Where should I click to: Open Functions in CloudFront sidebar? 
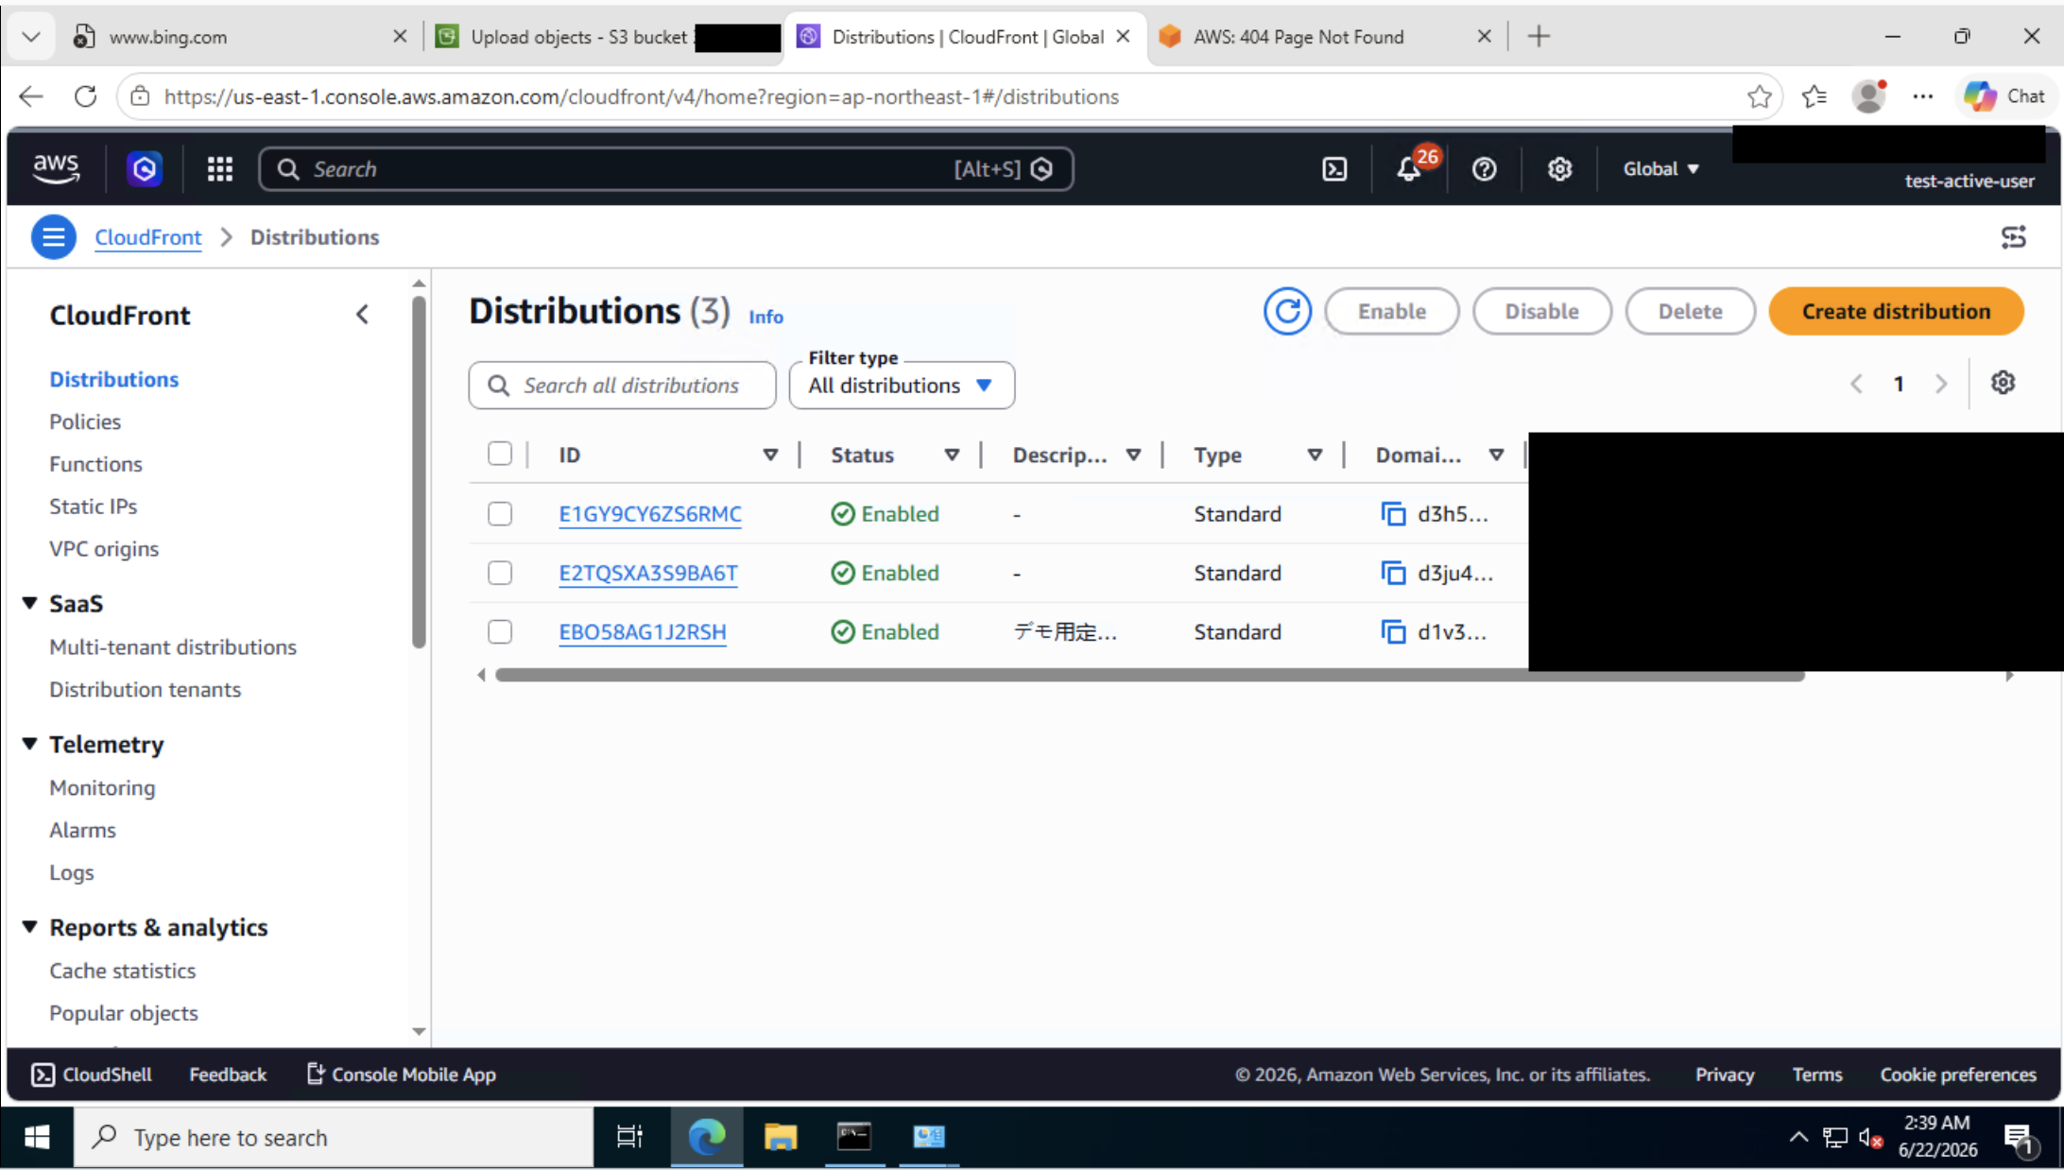(x=95, y=464)
